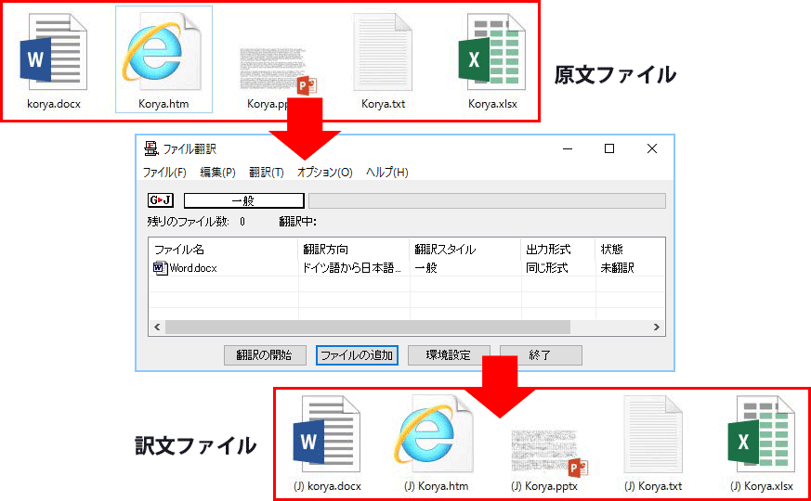Click the 環境設定 button

(449, 355)
